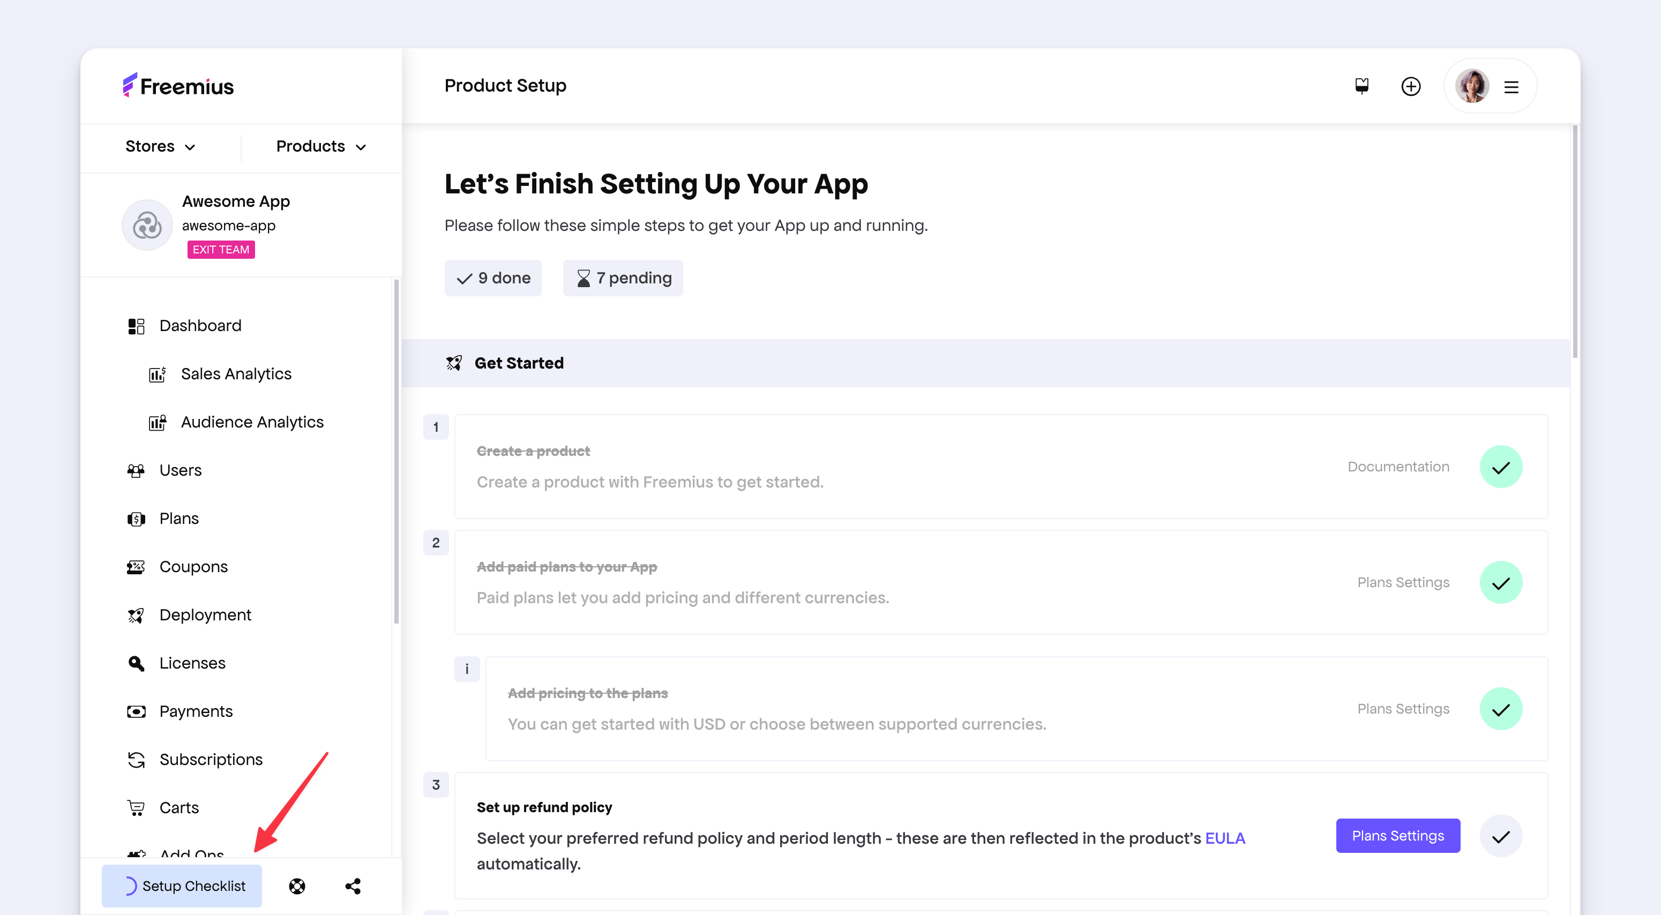This screenshot has height=915, width=1661.
Task: Click Plans Settings button for refund policy
Action: coord(1397,835)
